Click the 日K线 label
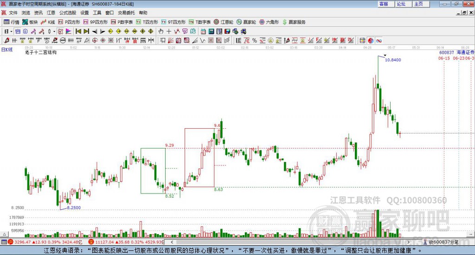This screenshot has width=475, height=255. click(x=7, y=50)
